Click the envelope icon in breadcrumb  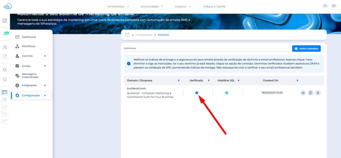(x=127, y=35)
